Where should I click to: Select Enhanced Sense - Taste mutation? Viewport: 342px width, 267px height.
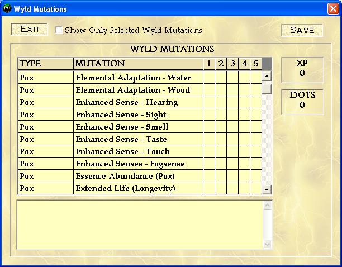click(x=139, y=139)
